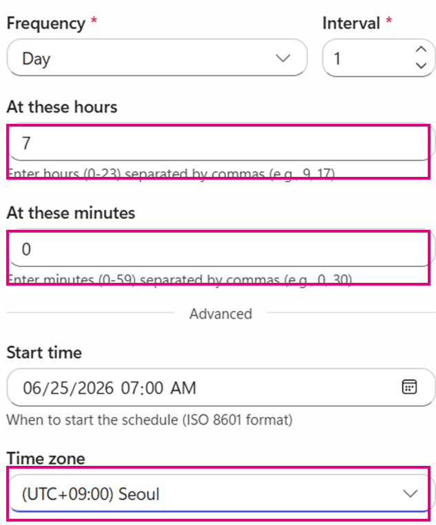Click the At these minutes input field
436x525 pixels.
pyautogui.click(x=221, y=248)
